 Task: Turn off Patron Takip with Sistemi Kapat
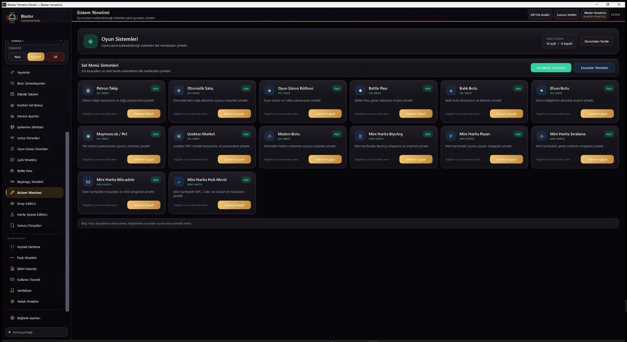coord(144,114)
